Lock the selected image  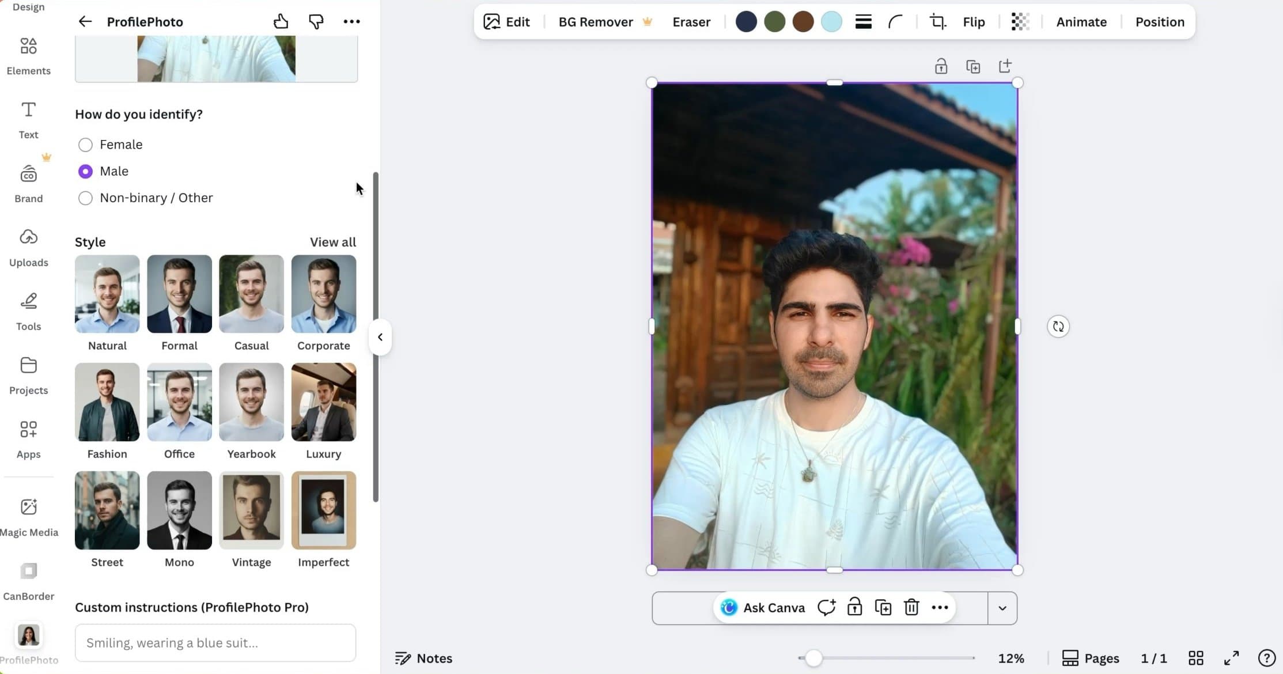tap(941, 66)
